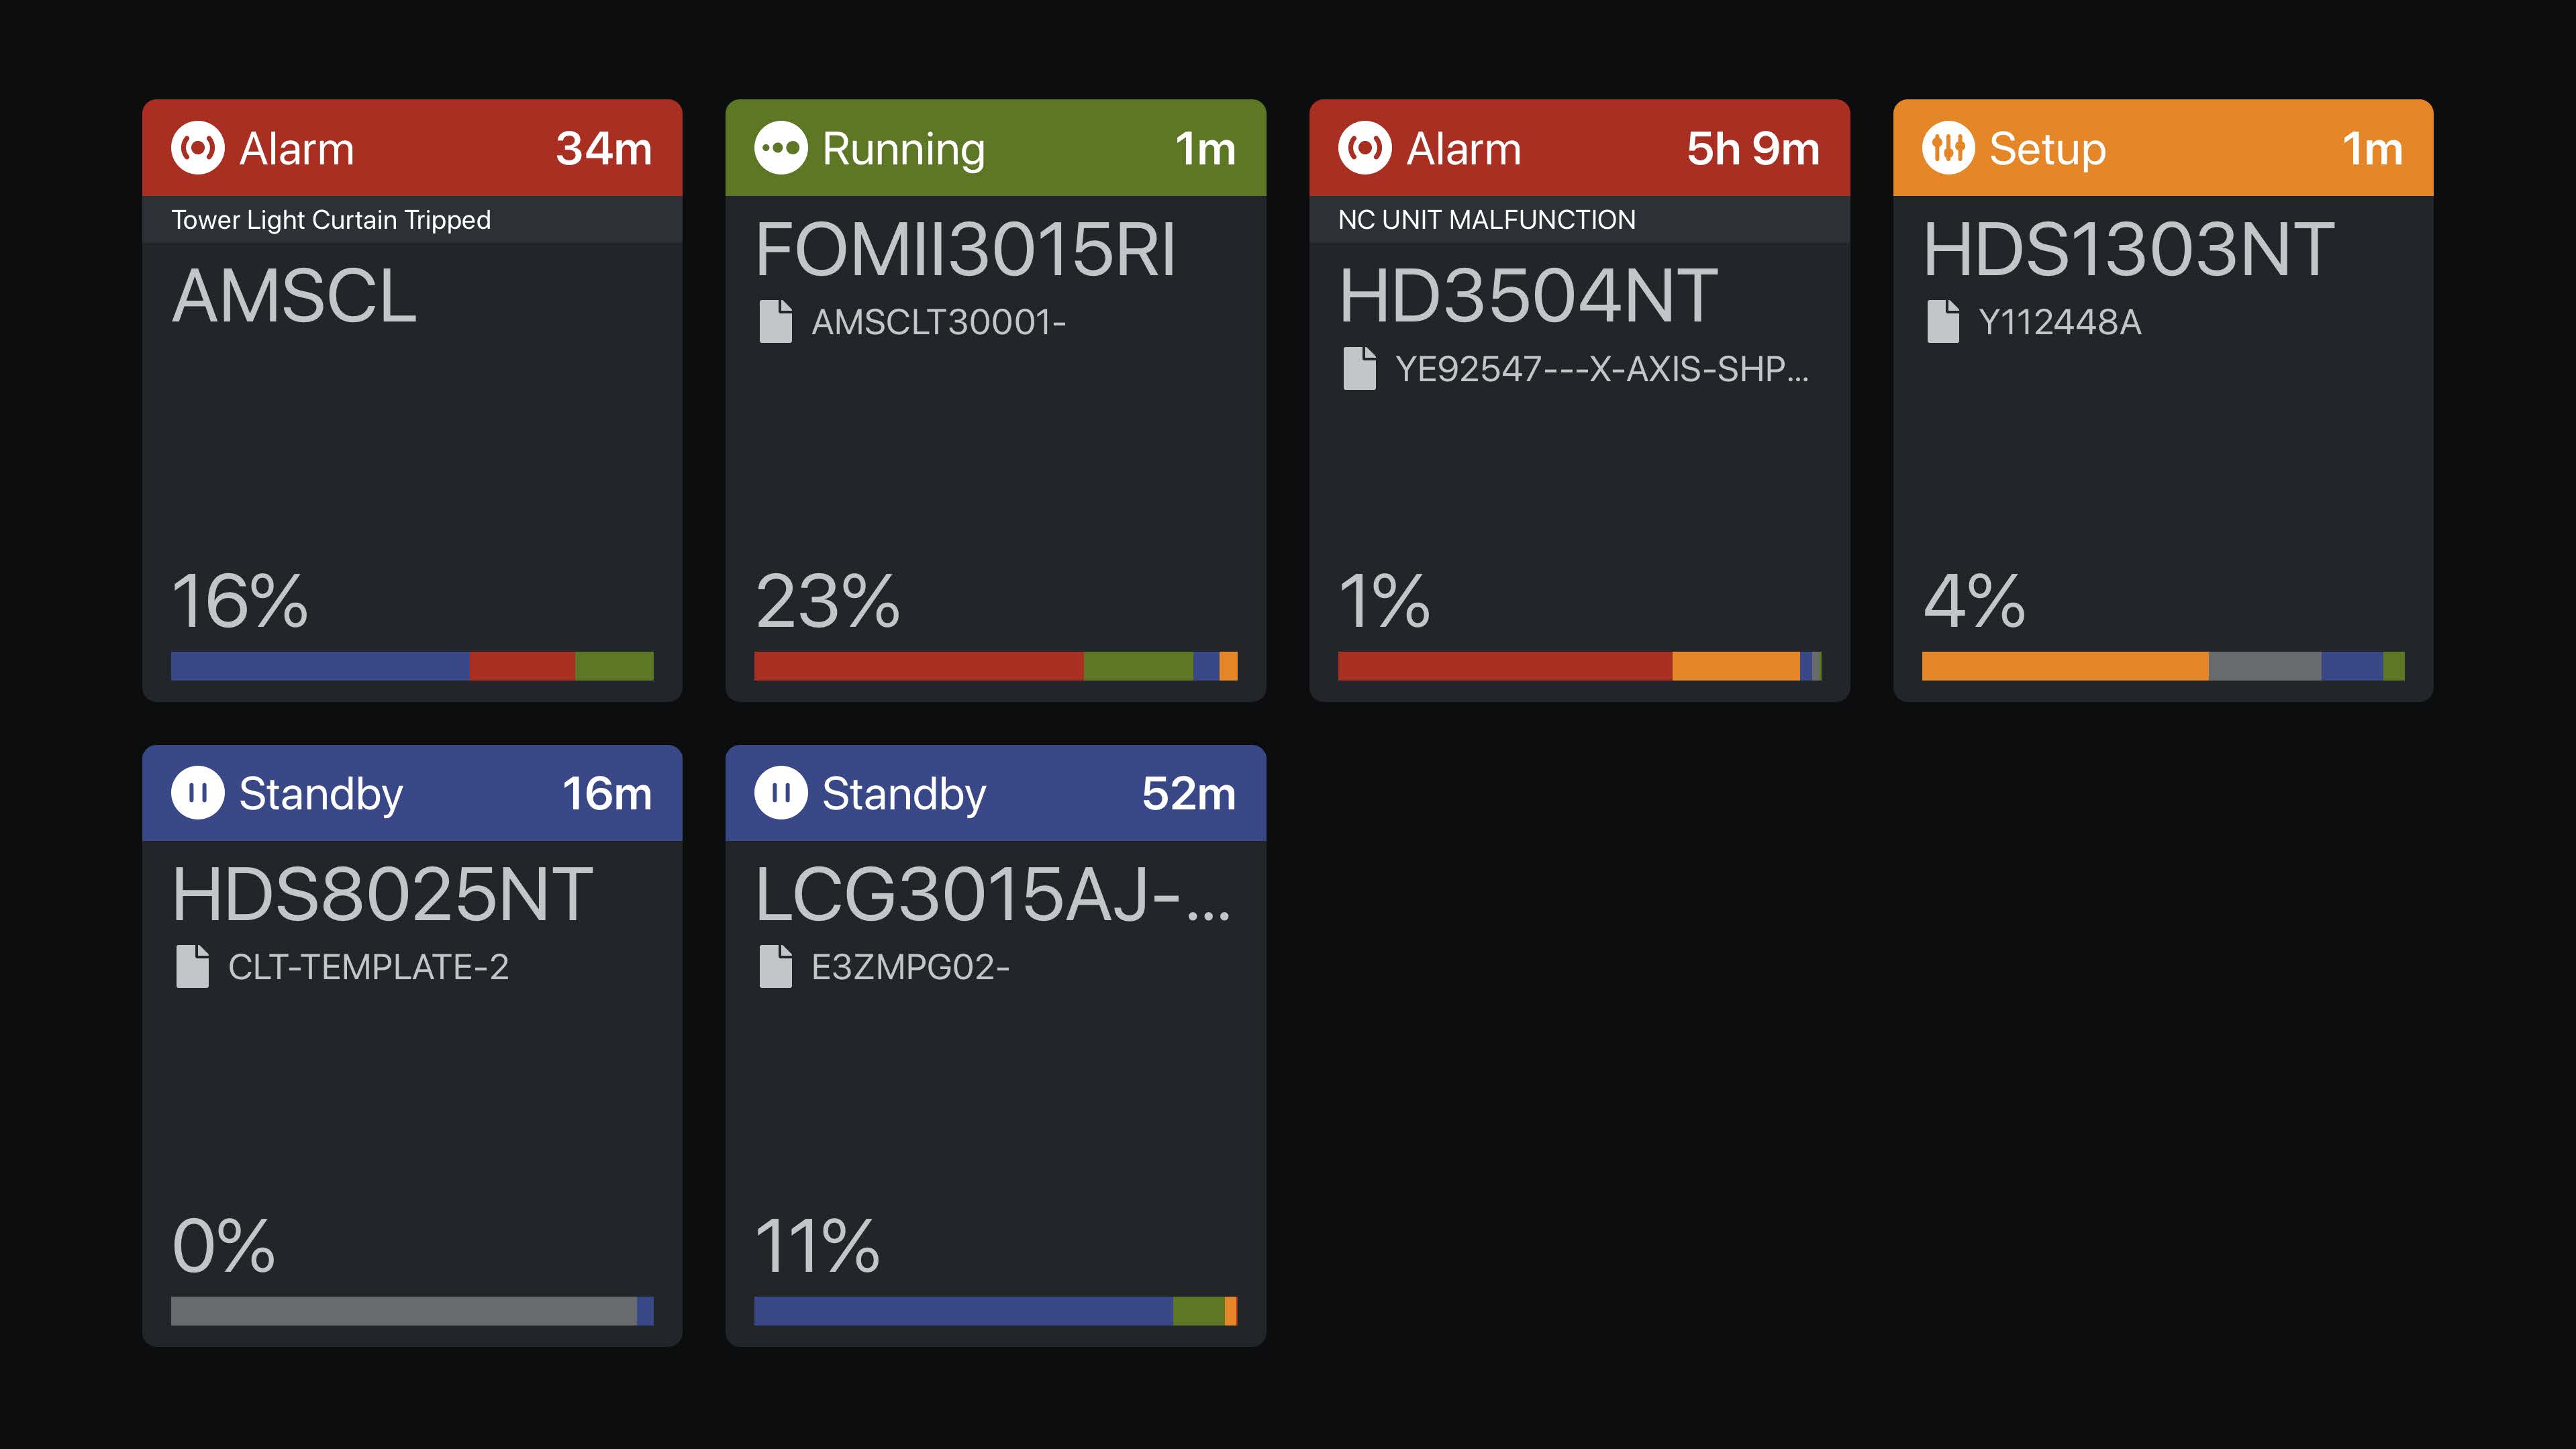Select the AMSCL machine card title
Screen dimensions: 2576x1449
point(292,293)
